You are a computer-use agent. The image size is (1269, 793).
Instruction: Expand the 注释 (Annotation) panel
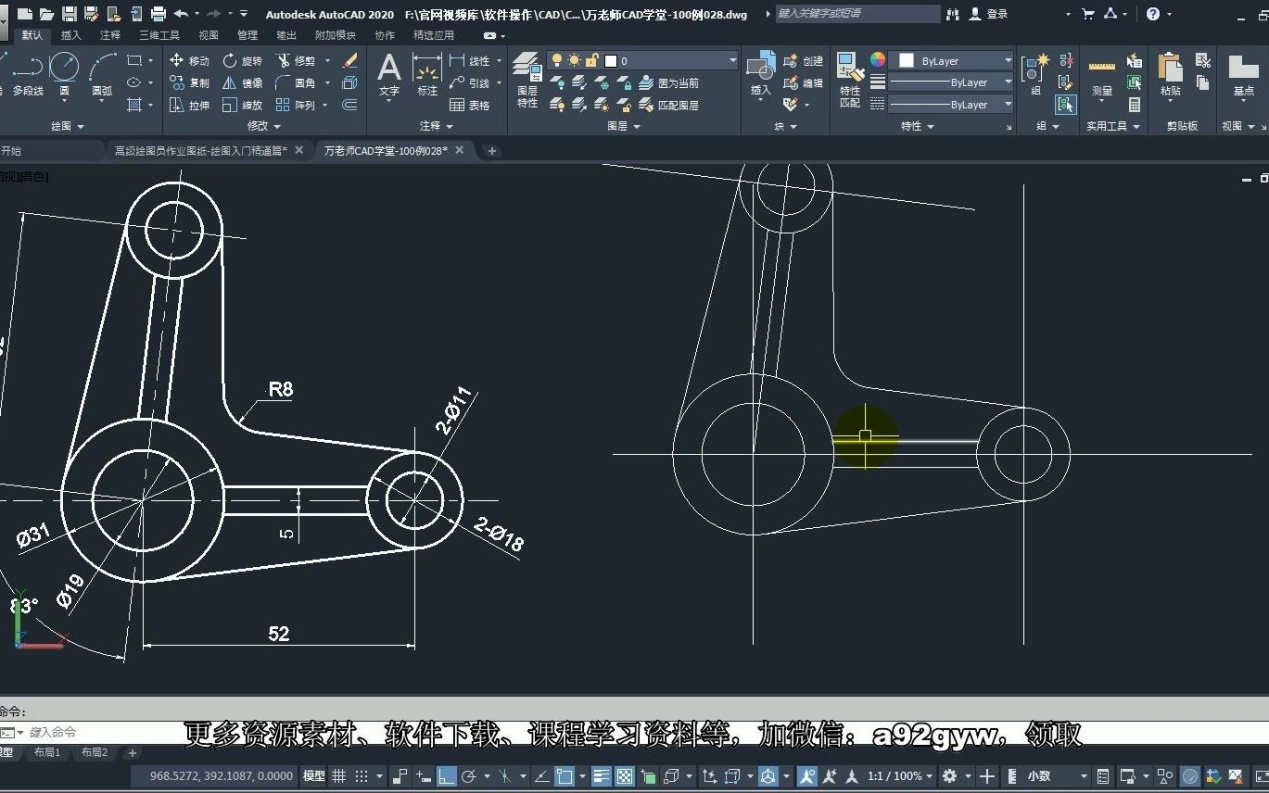[436, 126]
